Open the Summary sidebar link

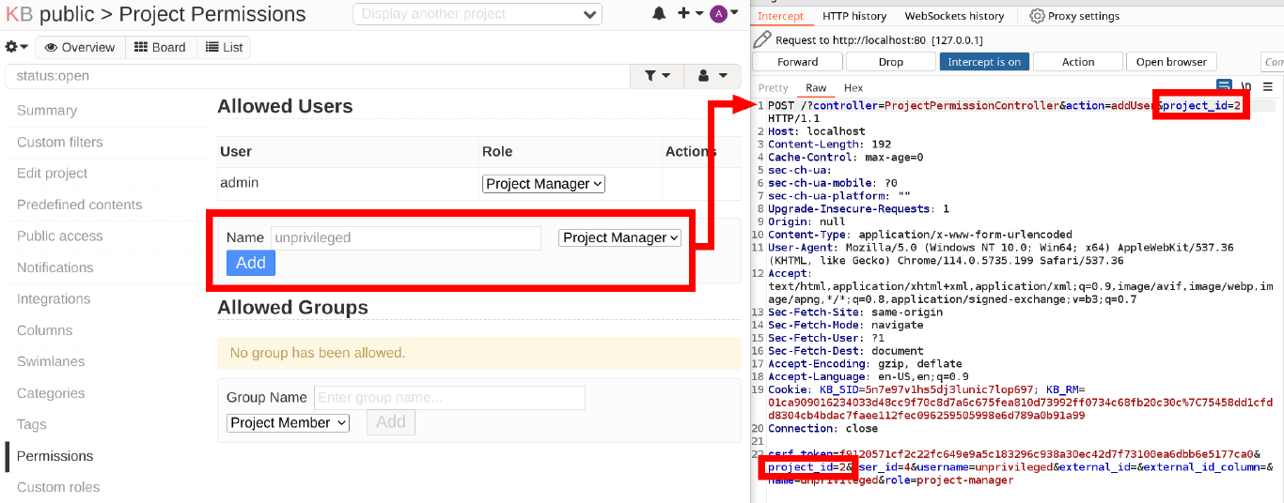pyautogui.click(x=47, y=111)
